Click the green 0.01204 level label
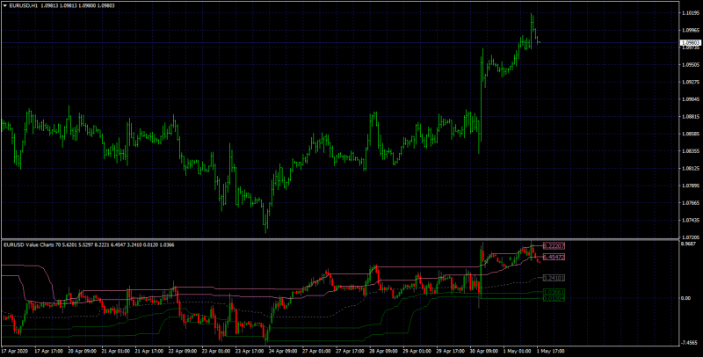 click(554, 298)
